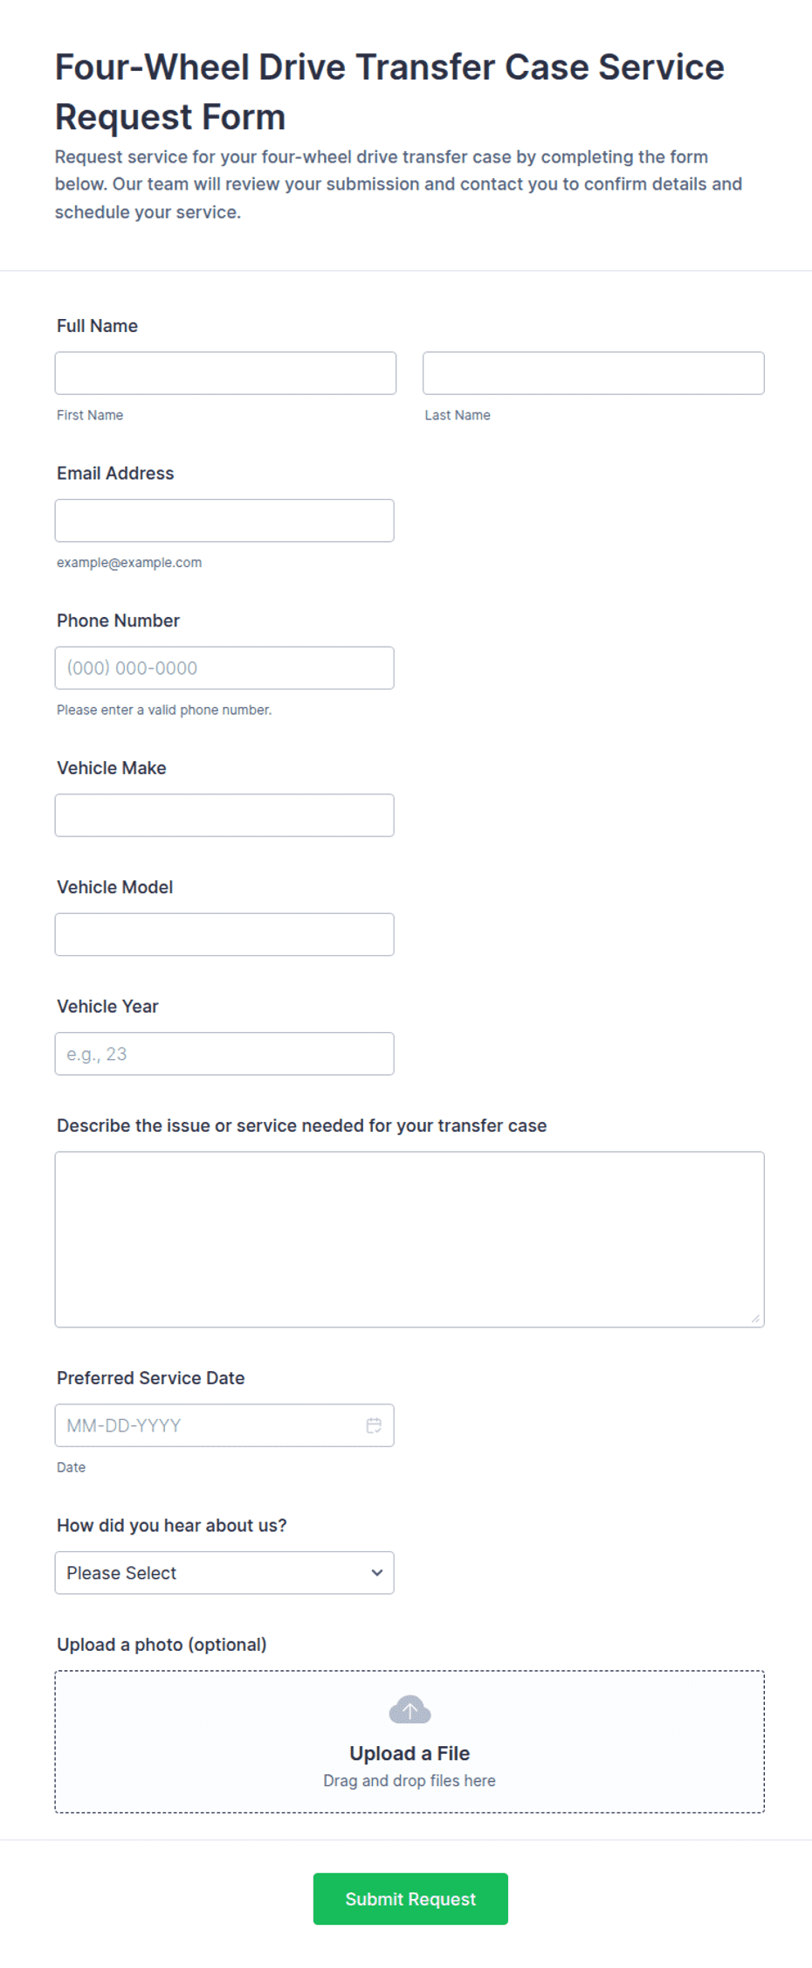Click the Vehicle Model text box
Screen dimensions: 812x1968
click(224, 934)
